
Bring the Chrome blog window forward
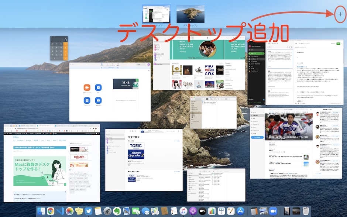[x=52, y=163]
